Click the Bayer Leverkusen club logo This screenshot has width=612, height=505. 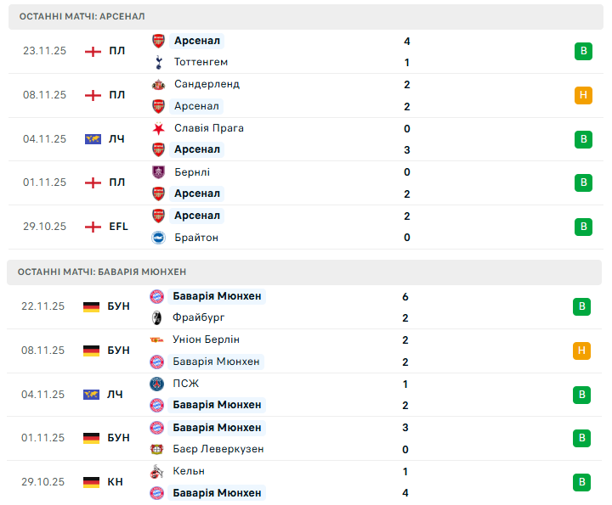156,449
